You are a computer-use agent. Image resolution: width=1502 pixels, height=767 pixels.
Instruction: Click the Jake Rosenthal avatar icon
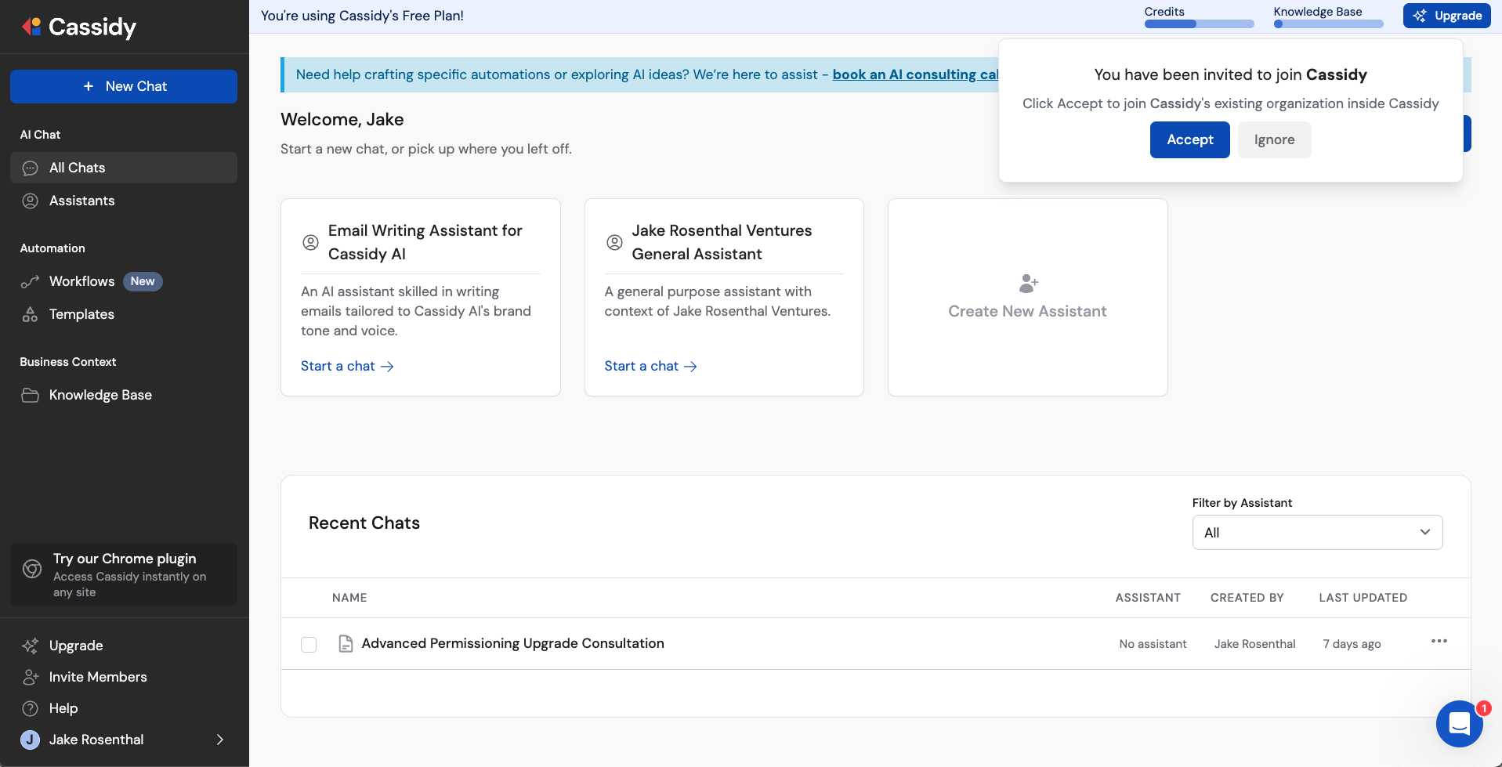click(31, 740)
